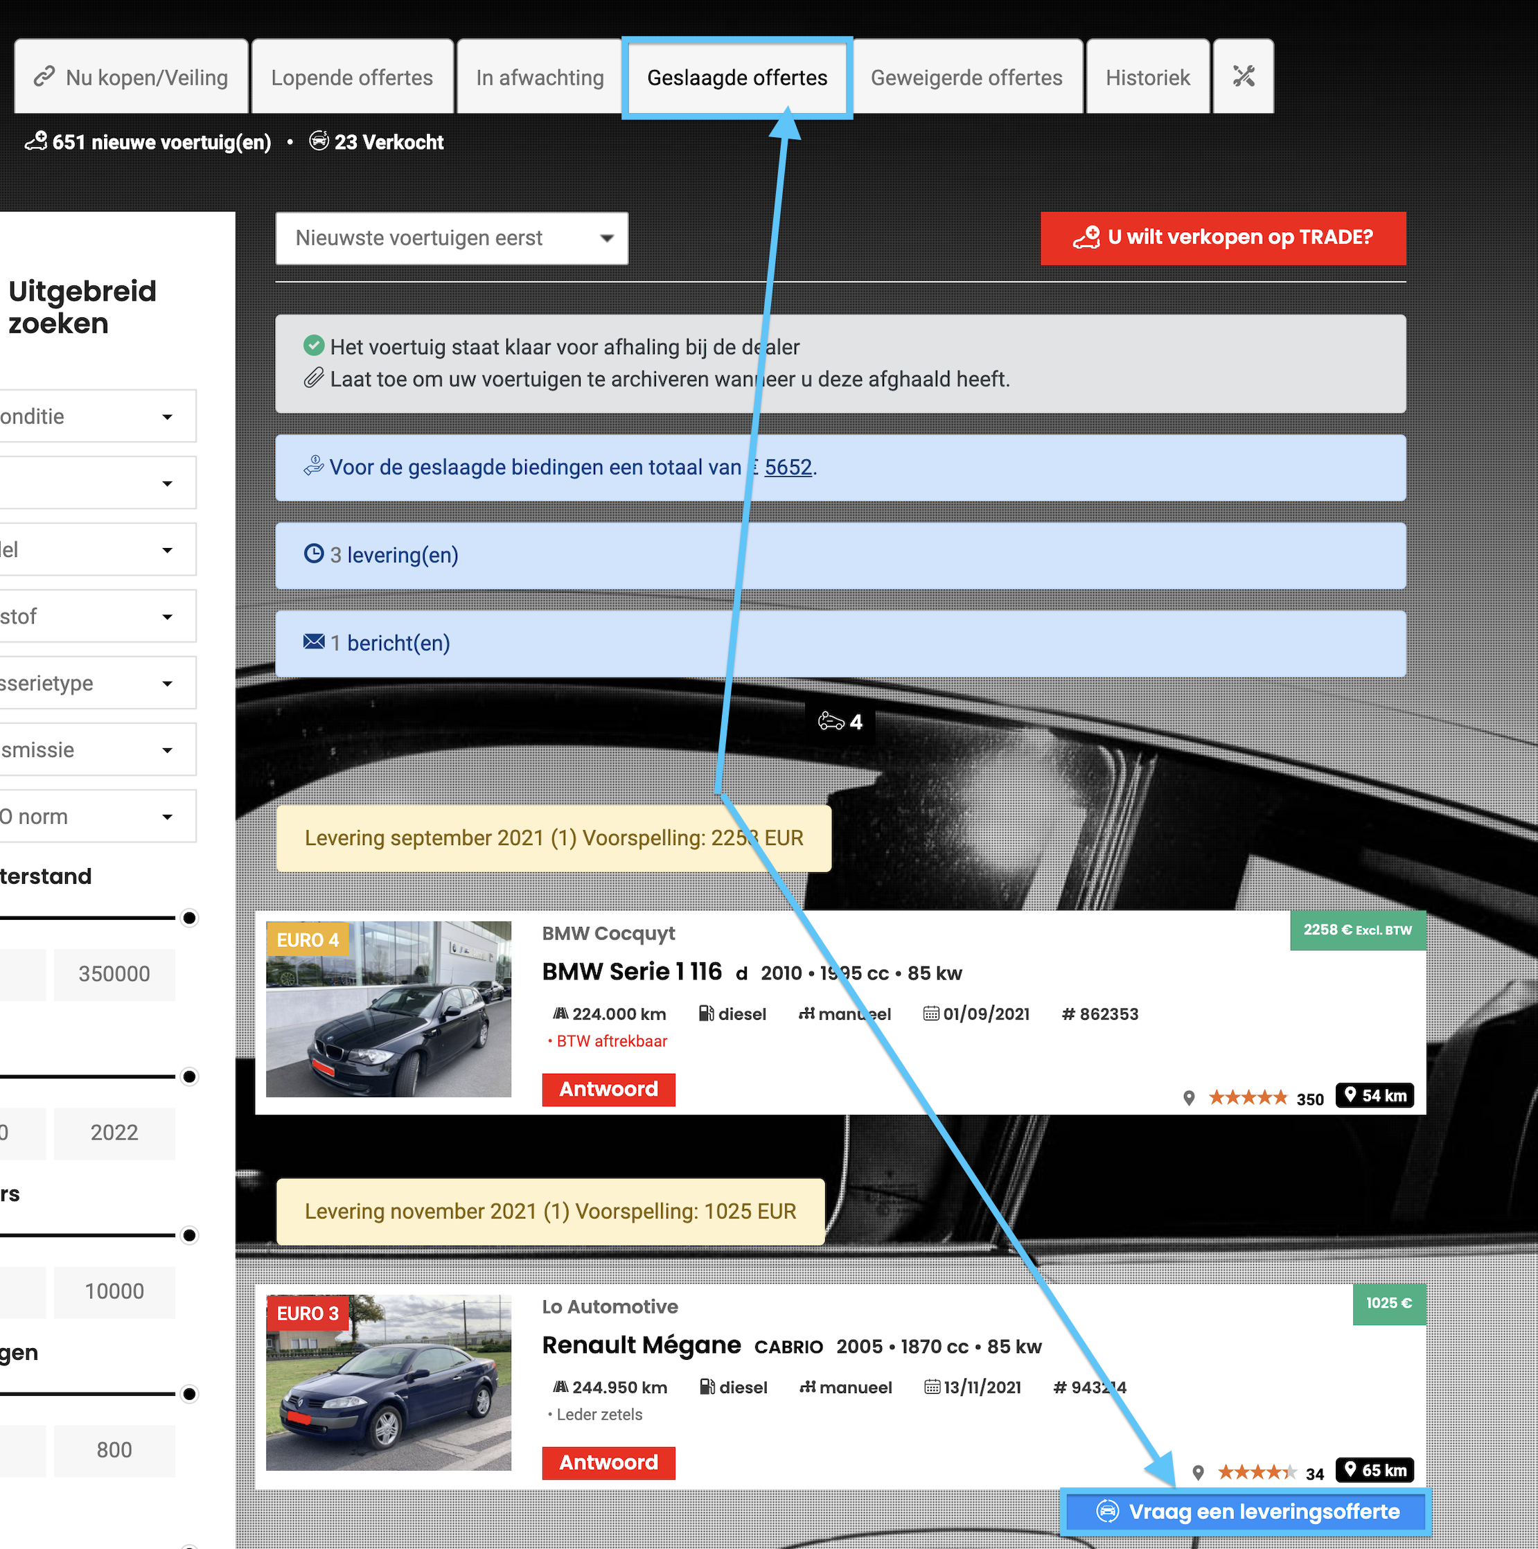
Task: Expand the filter dropdown ending in 'lel'
Action: [98, 549]
